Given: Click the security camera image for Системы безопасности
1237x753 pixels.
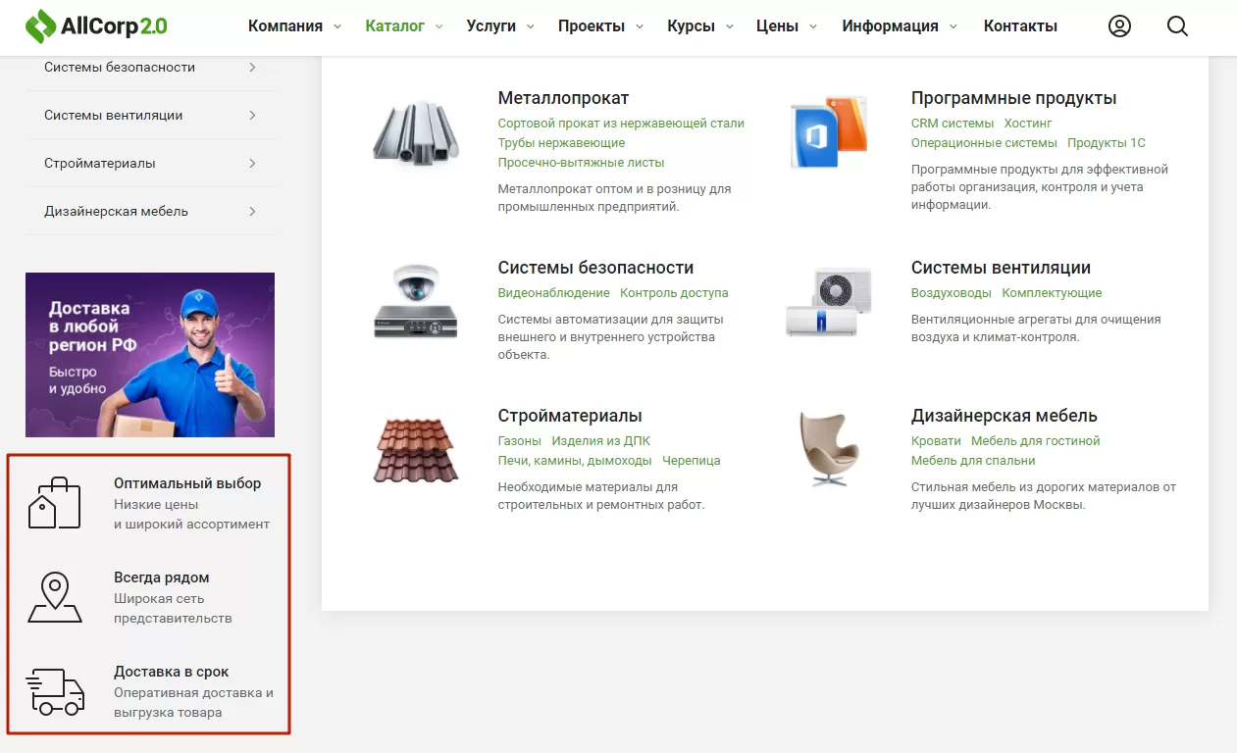Looking at the screenshot, I should coord(416,301).
